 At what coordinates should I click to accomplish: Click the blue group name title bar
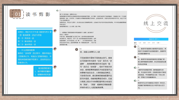151,39
